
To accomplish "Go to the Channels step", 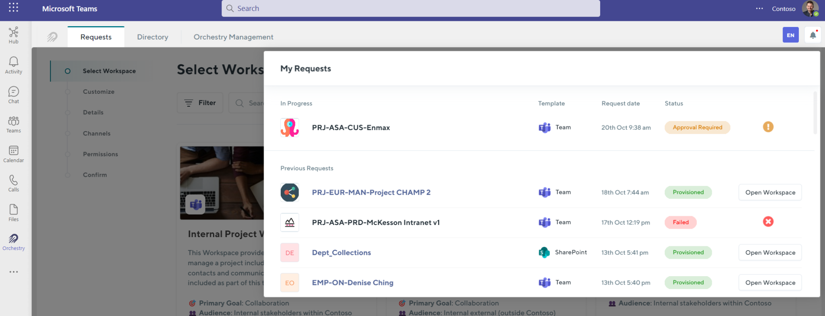I will click(97, 133).
